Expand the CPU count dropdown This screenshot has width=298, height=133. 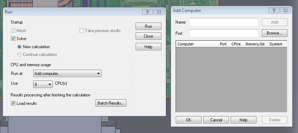[x=43, y=84]
